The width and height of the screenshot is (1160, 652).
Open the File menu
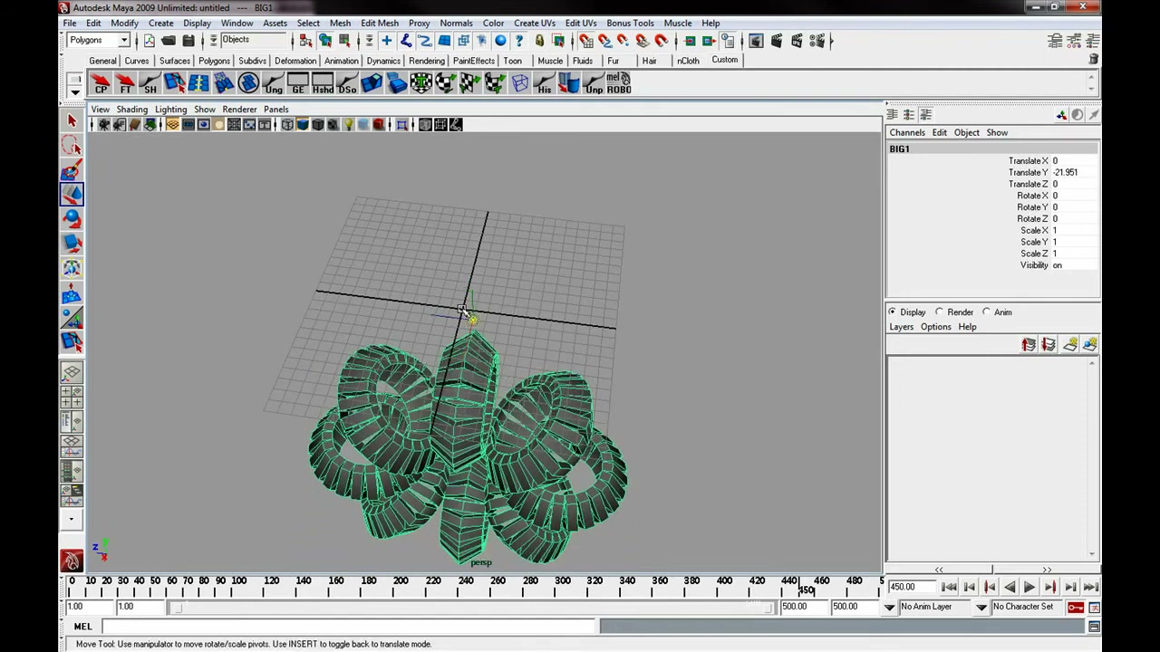[x=69, y=23]
